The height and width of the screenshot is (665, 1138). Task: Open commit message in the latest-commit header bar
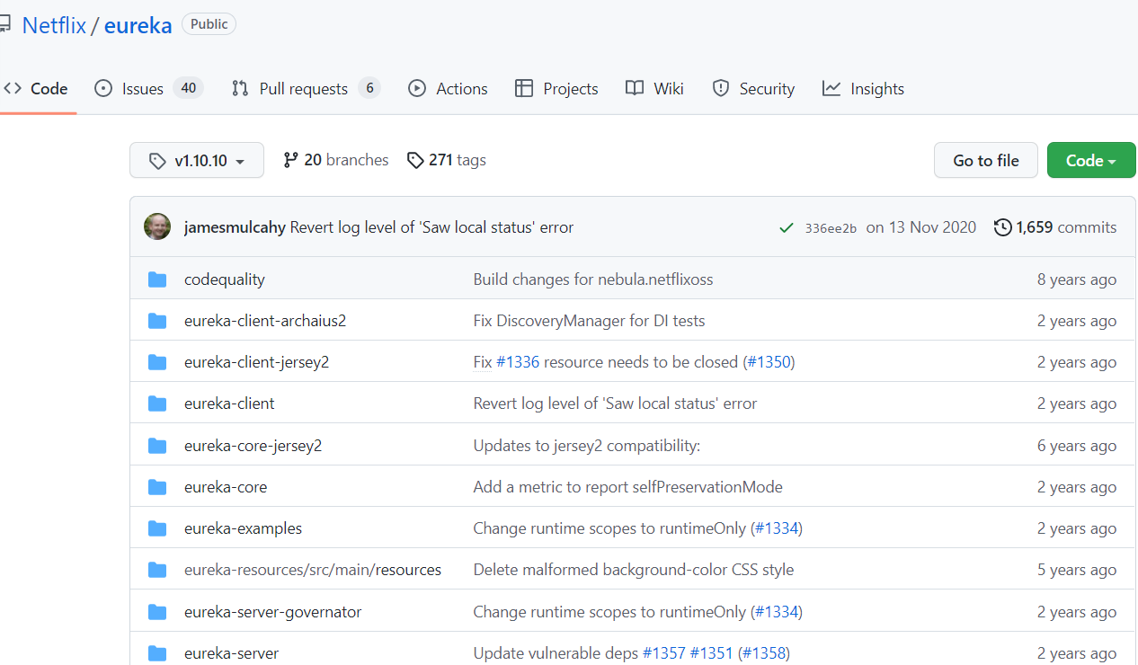click(x=432, y=227)
